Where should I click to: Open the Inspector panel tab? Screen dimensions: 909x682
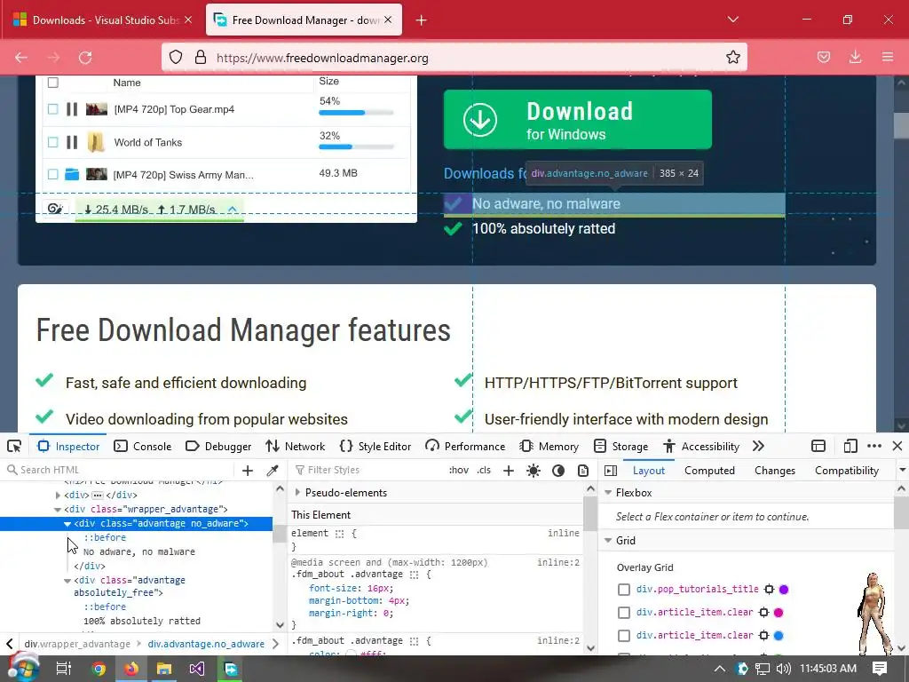(x=68, y=446)
